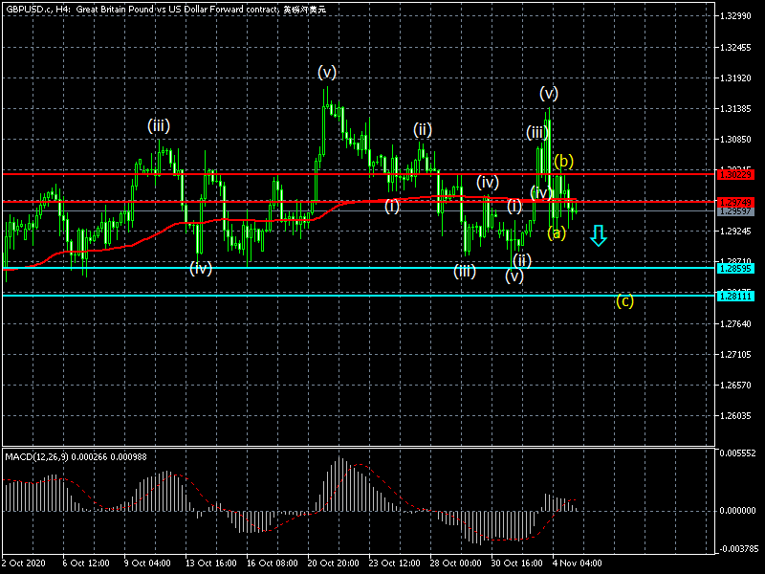Click the highest (v) wave label on chart
765x574 pixels.
point(327,72)
